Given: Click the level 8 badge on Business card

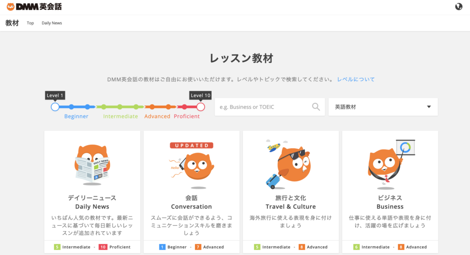Looking at the screenshot, I should (x=401, y=247).
